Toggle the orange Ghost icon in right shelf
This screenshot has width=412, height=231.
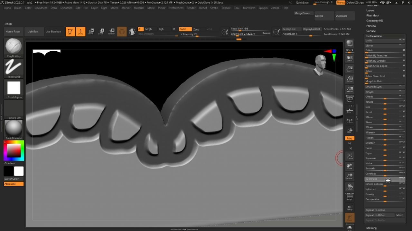(x=350, y=218)
